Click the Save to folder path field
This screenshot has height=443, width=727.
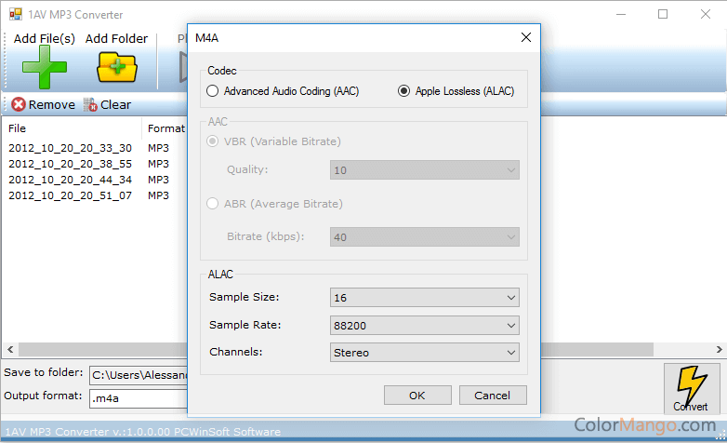point(138,376)
